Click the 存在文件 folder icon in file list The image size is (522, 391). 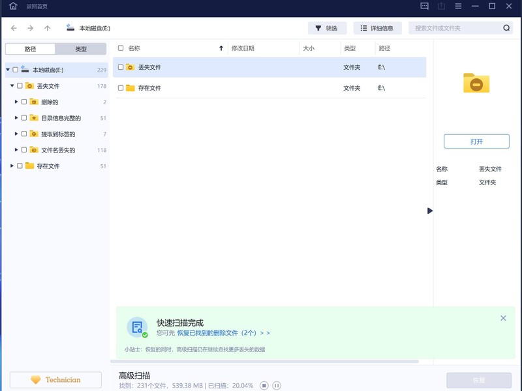tap(130, 88)
